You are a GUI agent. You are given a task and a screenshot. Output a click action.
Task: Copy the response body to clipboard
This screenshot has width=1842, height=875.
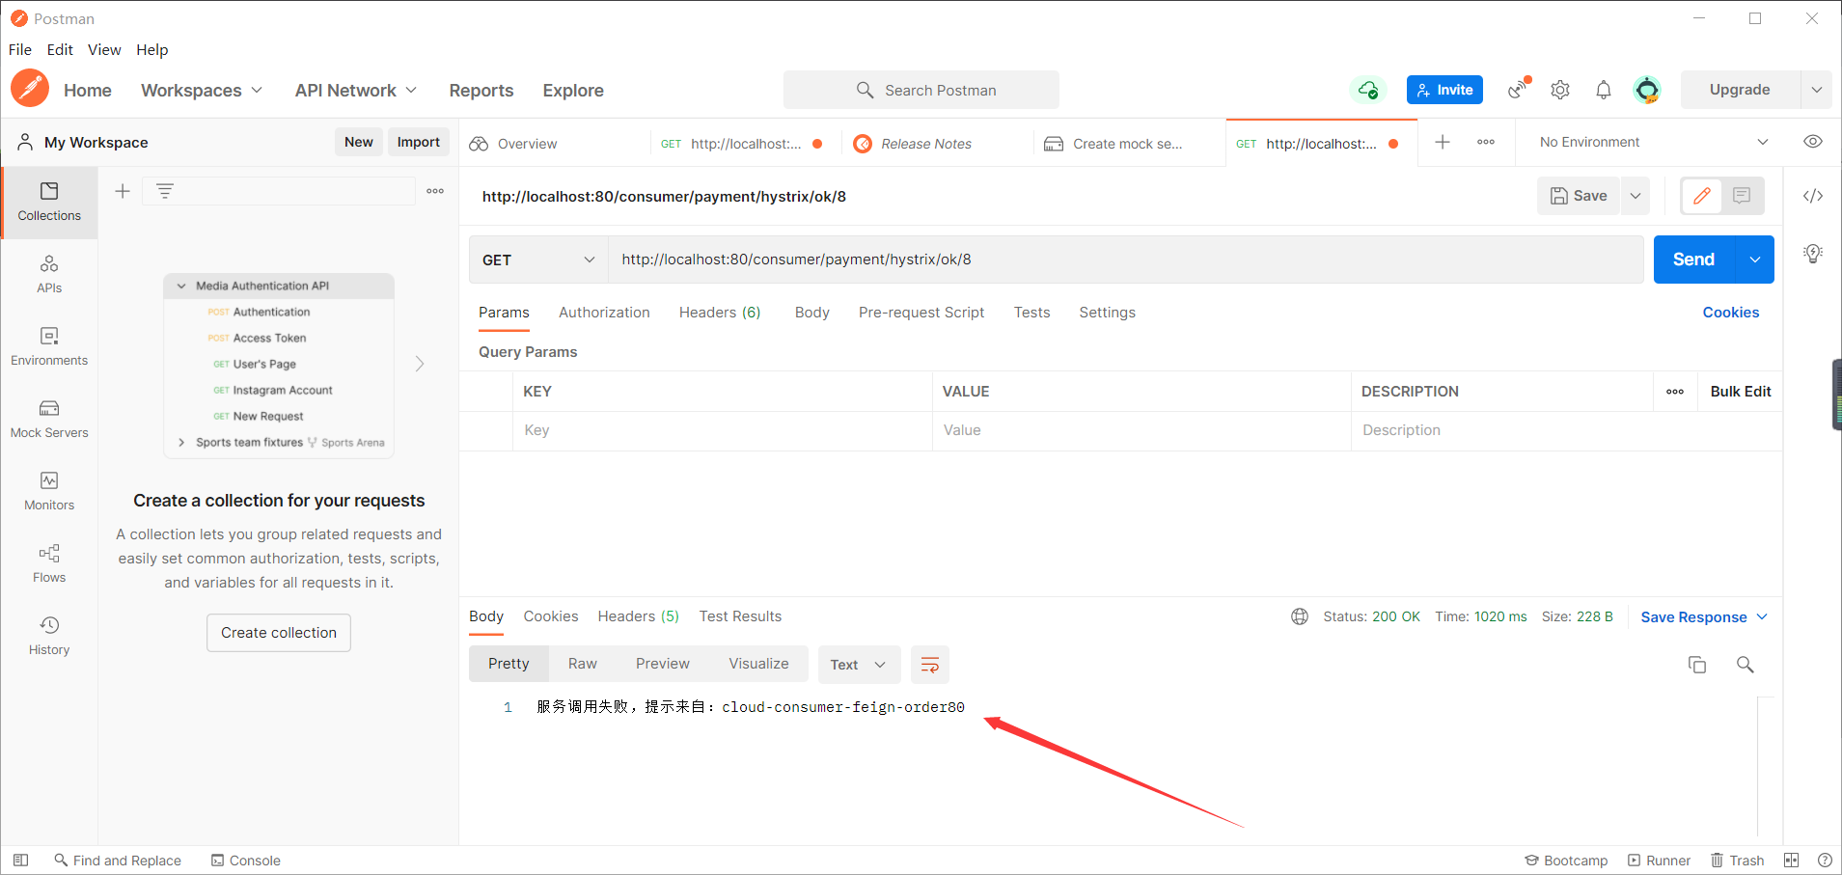pyautogui.click(x=1697, y=665)
